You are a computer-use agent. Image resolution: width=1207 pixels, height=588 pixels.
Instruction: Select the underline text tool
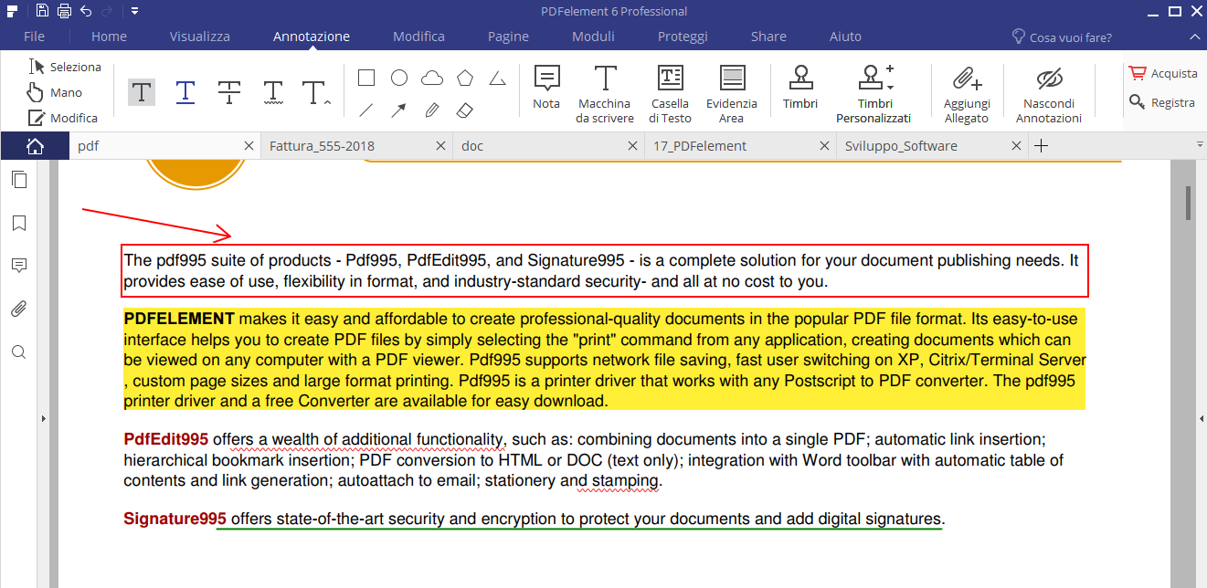185,91
